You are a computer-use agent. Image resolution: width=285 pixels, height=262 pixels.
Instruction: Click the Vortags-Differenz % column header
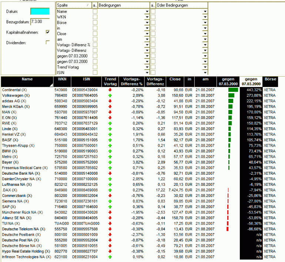tap(132, 81)
